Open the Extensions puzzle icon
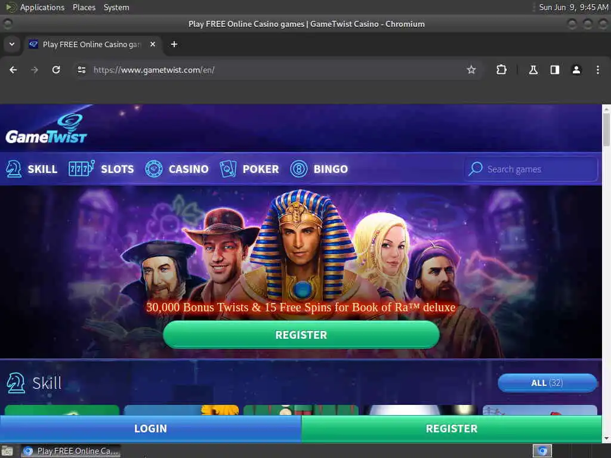The height and width of the screenshot is (458, 611). pyautogui.click(x=501, y=70)
